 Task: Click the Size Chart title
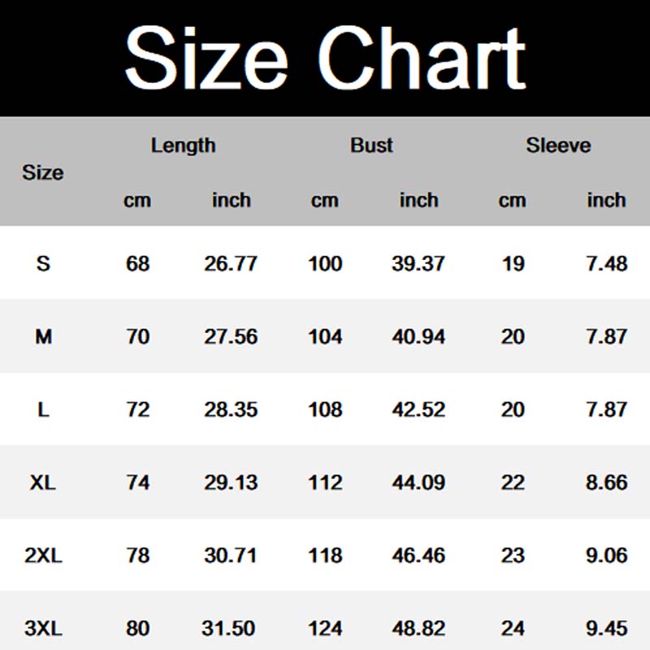[x=325, y=57]
